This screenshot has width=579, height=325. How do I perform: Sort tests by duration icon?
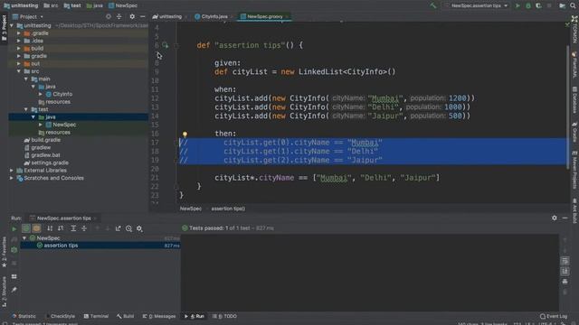tap(61, 228)
